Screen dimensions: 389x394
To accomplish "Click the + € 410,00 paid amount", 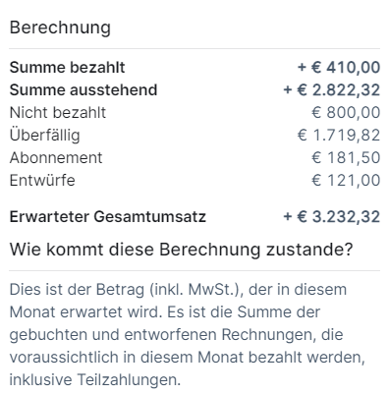I will 339,68.
